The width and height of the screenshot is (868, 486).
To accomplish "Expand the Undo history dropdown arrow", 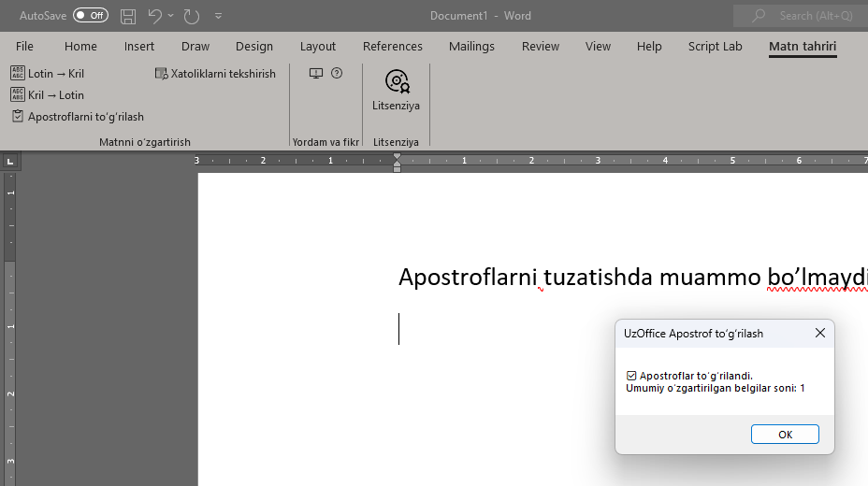I will (171, 16).
